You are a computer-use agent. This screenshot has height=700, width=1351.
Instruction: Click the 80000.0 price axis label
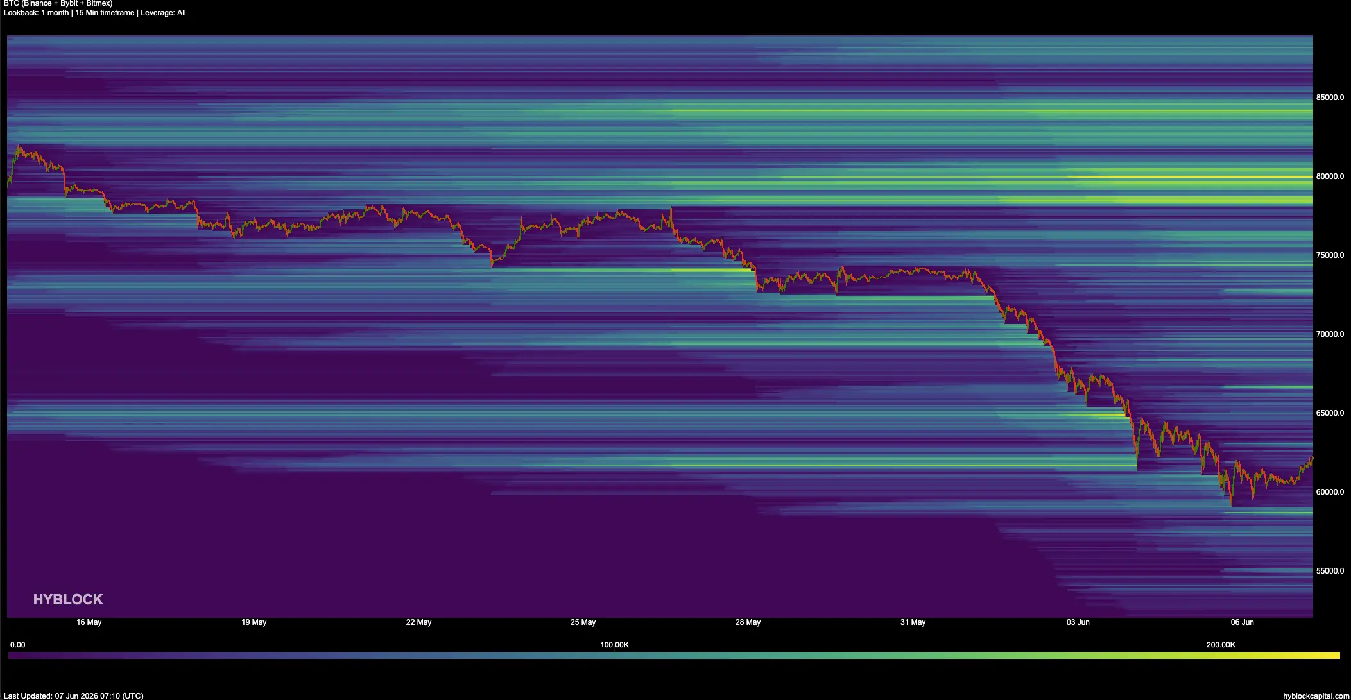(x=1330, y=176)
